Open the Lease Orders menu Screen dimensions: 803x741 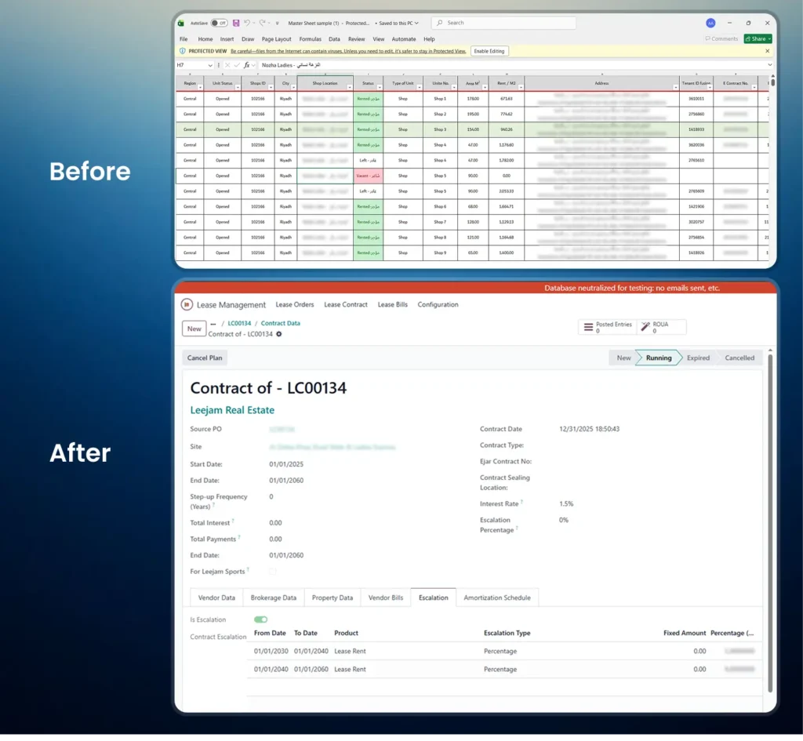tap(295, 305)
